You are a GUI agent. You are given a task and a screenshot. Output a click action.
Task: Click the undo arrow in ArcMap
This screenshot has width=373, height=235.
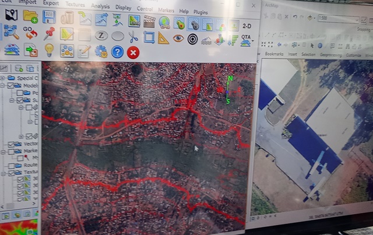295,17
